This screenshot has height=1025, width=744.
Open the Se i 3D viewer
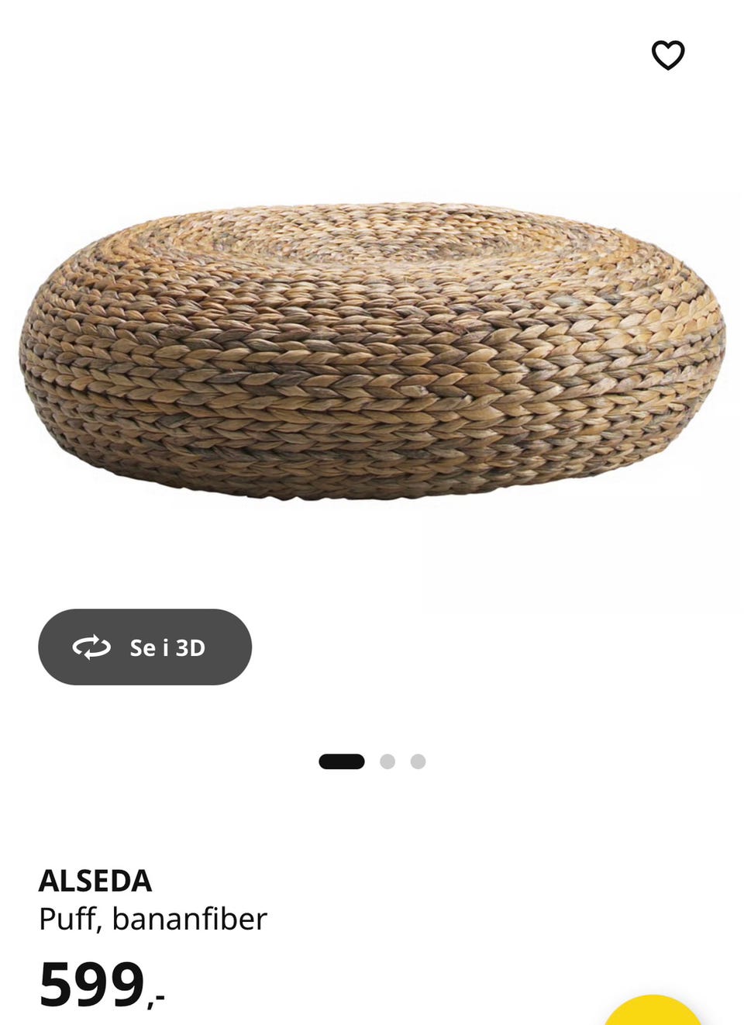point(145,647)
